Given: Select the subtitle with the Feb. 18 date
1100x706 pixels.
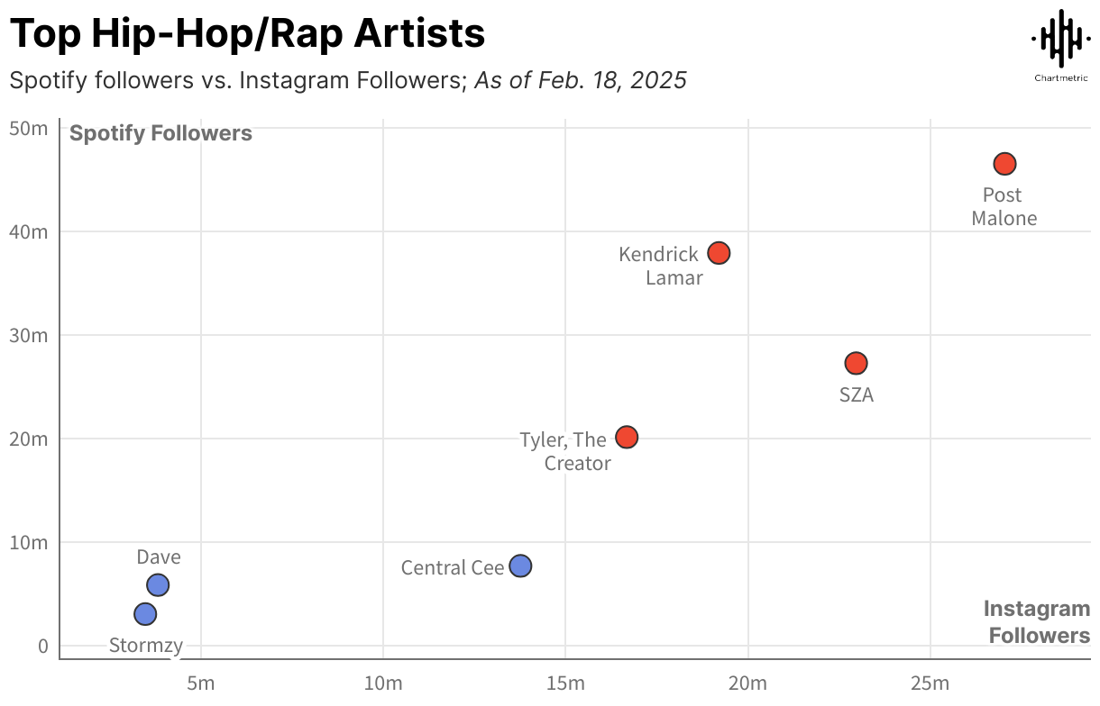Looking at the screenshot, I should pyautogui.click(x=347, y=81).
